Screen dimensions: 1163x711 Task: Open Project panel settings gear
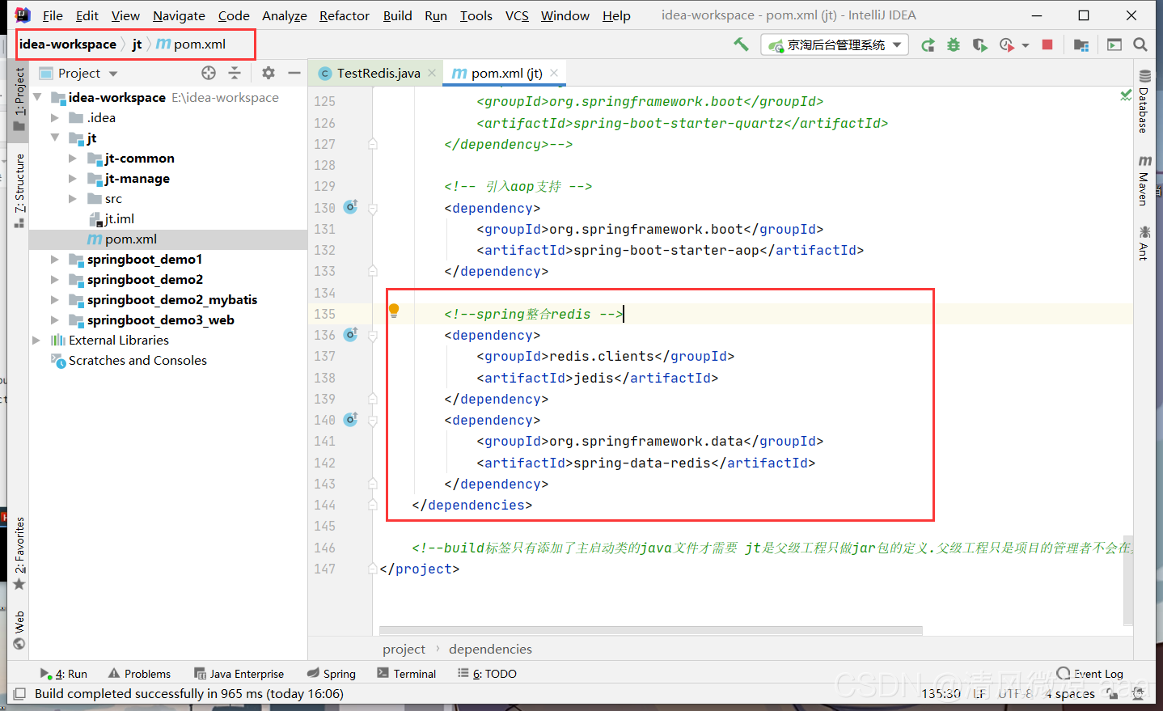269,73
